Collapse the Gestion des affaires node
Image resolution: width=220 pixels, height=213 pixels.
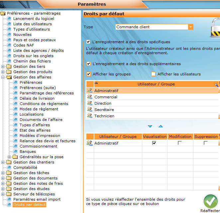(x=3, y=77)
